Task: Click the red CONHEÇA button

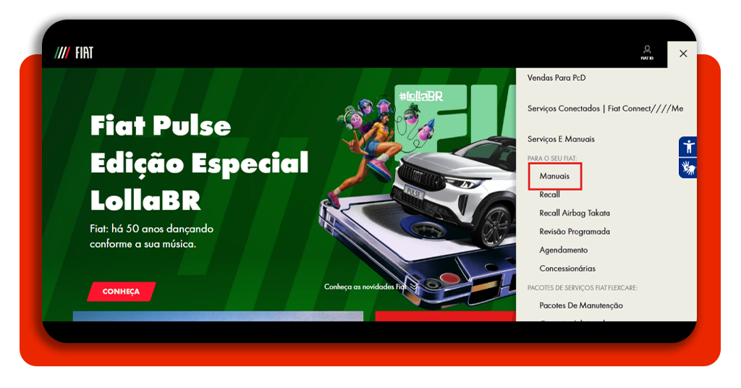Action: tap(121, 292)
